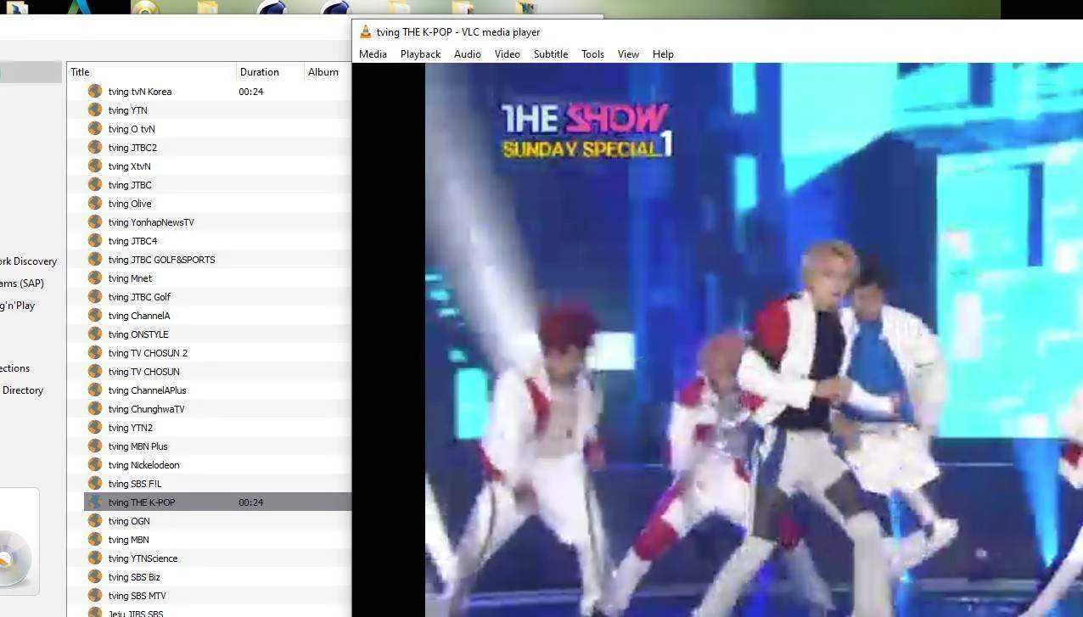Click the network icon for tving Olive
The image size is (1083, 617).
pyautogui.click(x=95, y=204)
